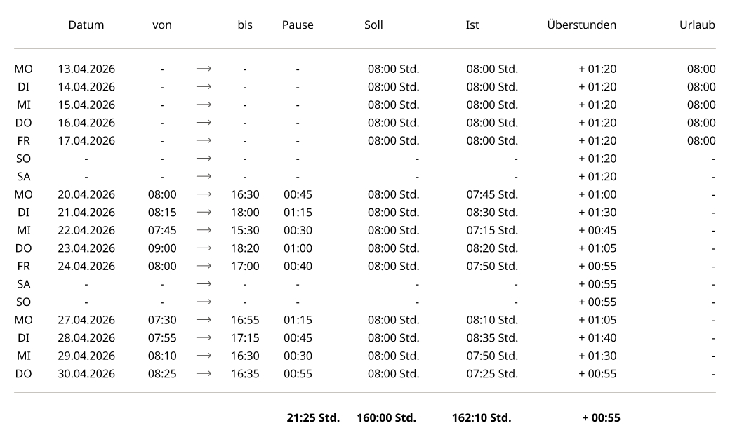Click the Urlaub column header
This screenshot has width=730, height=442.
coord(697,25)
